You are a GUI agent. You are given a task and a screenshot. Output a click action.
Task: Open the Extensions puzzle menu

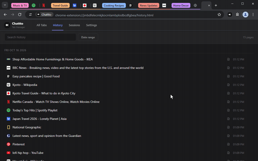237,14
